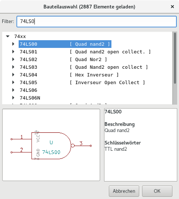Viewport: 179px width, 199px height.
Task: Cancel with the Abbrechen button
Action: click(124, 191)
